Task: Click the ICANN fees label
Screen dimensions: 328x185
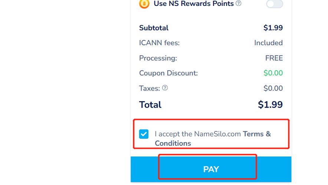Action: [x=159, y=43]
